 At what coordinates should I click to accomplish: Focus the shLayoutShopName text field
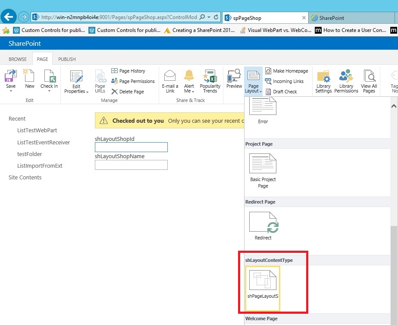coord(131,165)
